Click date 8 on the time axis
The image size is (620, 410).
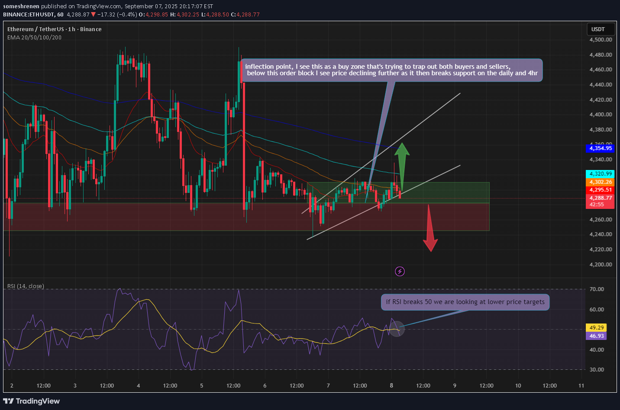pyautogui.click(x=391, y=386)
